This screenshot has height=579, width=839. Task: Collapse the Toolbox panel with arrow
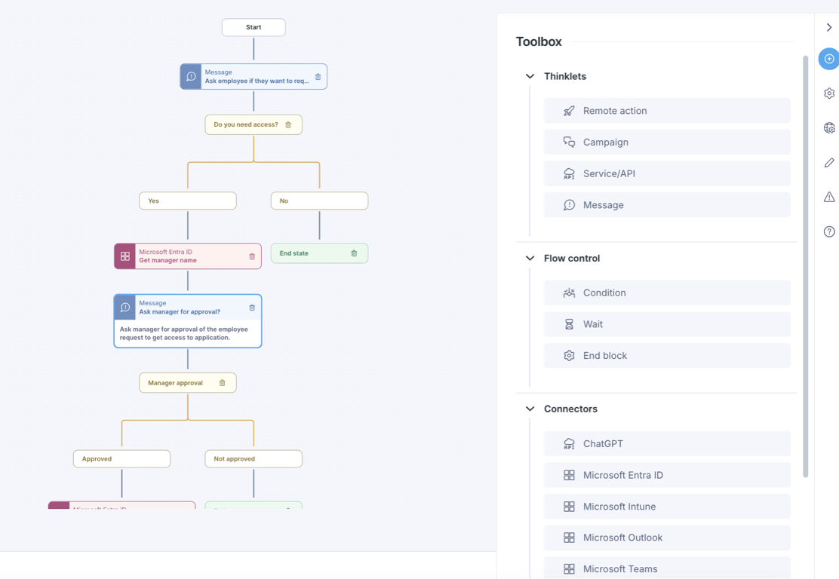829,28
